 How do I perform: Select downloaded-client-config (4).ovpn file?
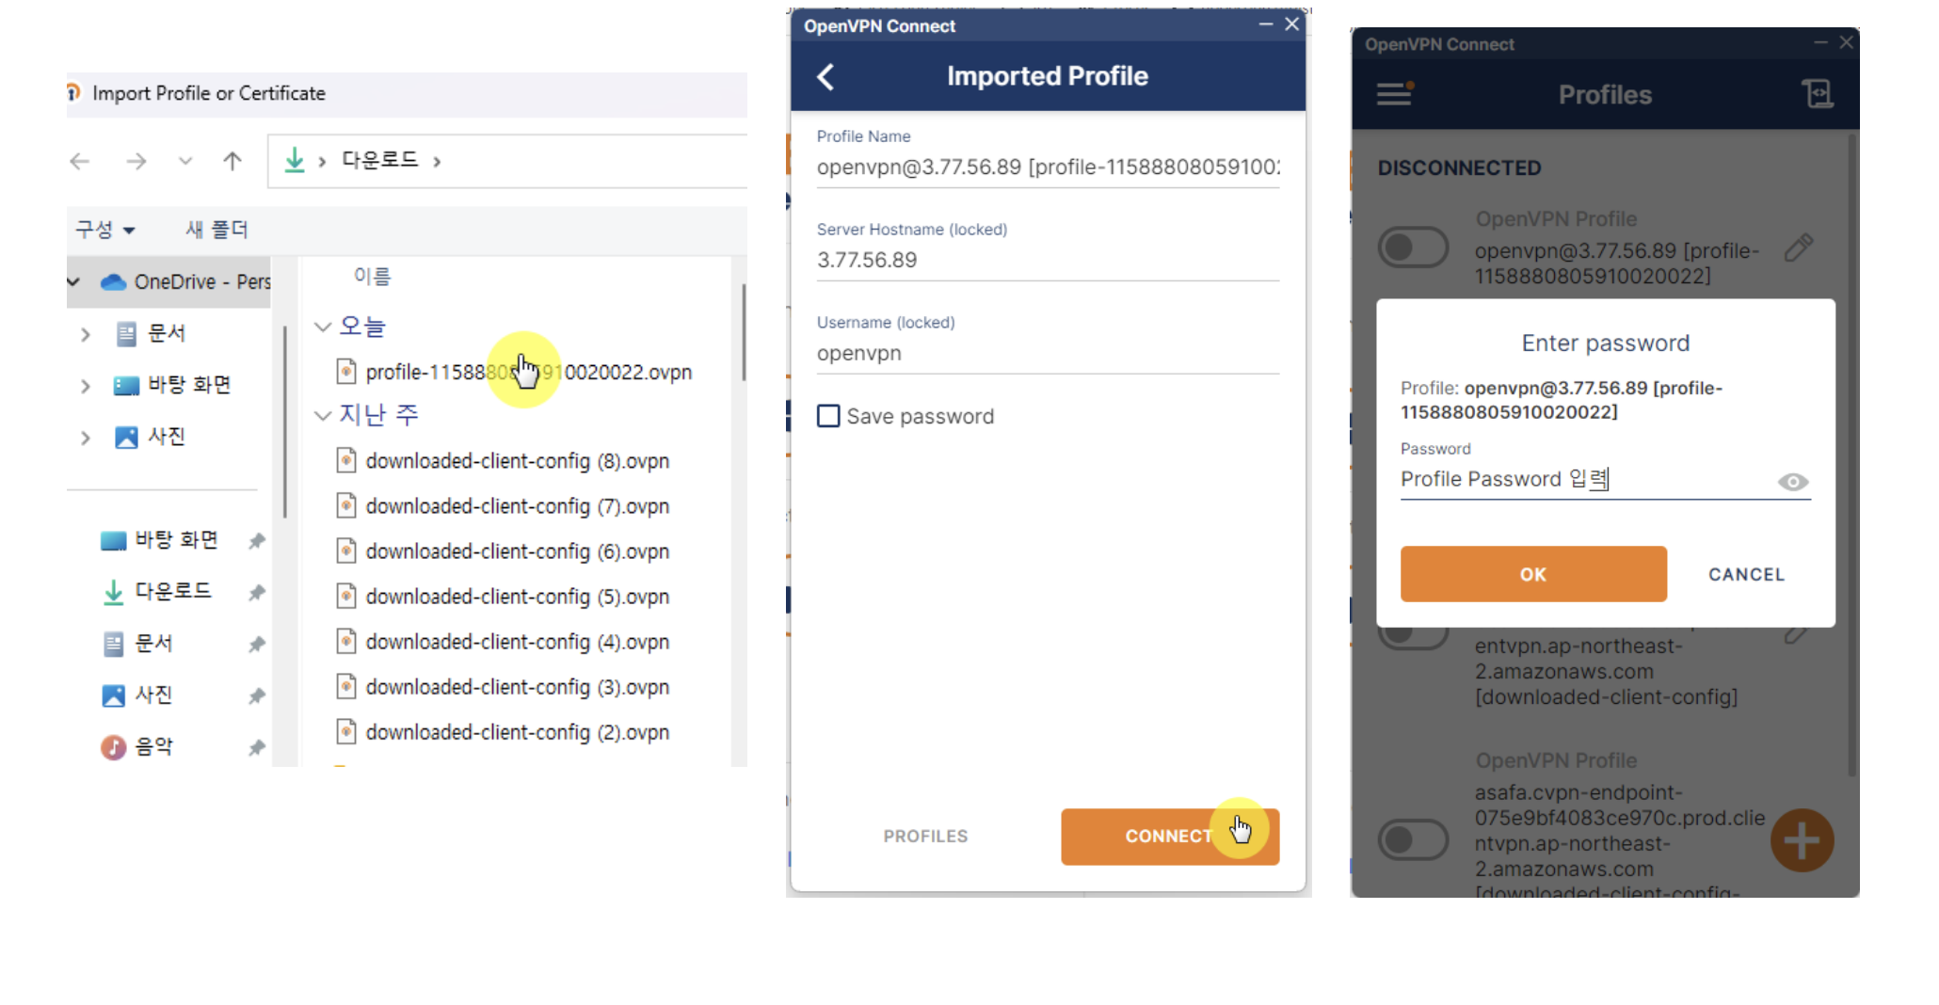tap(504, 642)
